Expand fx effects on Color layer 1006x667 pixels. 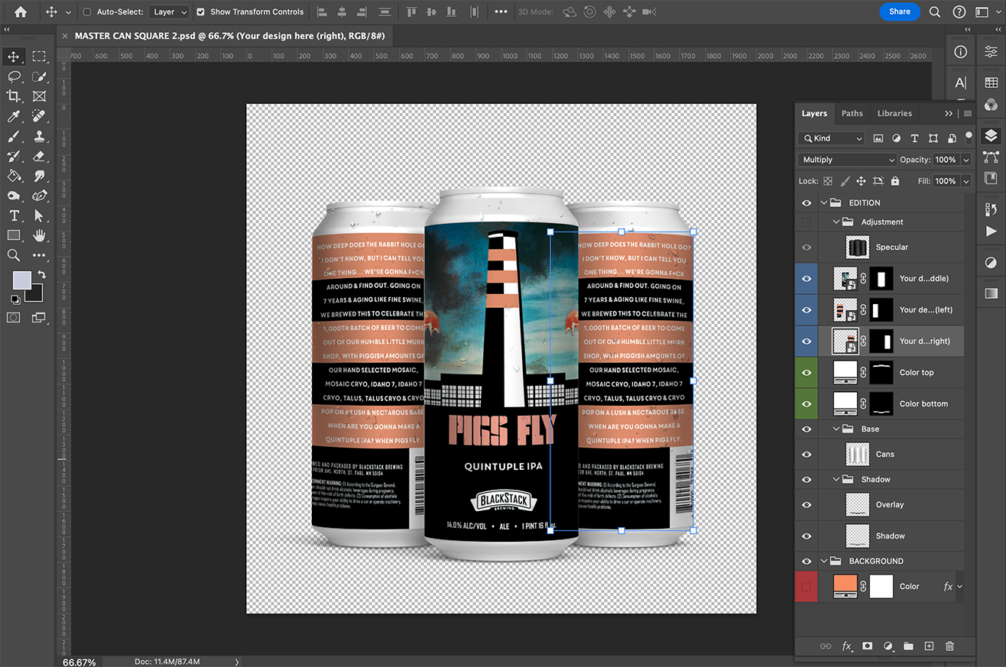point(959,586)
